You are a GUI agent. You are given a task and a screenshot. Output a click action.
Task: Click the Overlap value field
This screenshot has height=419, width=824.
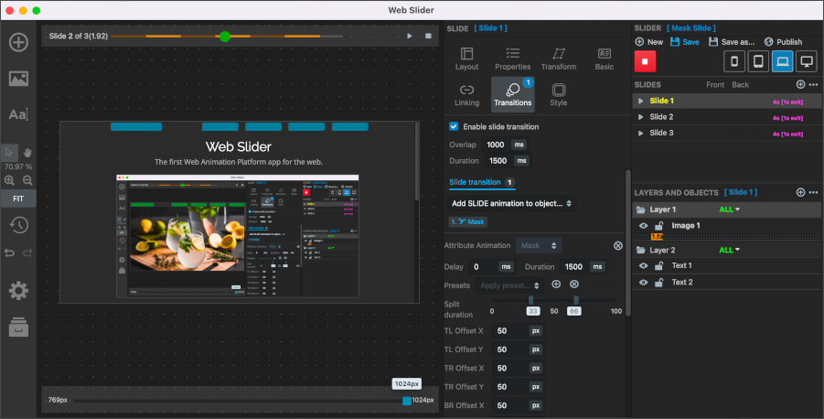(x=496, y=145)
